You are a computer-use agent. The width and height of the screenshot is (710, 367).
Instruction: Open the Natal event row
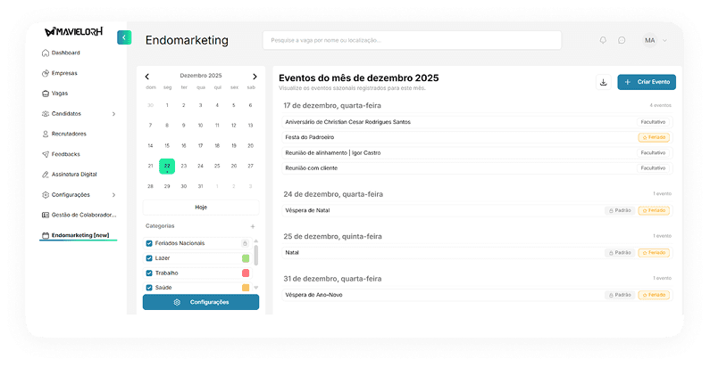[x=477, y=253]
